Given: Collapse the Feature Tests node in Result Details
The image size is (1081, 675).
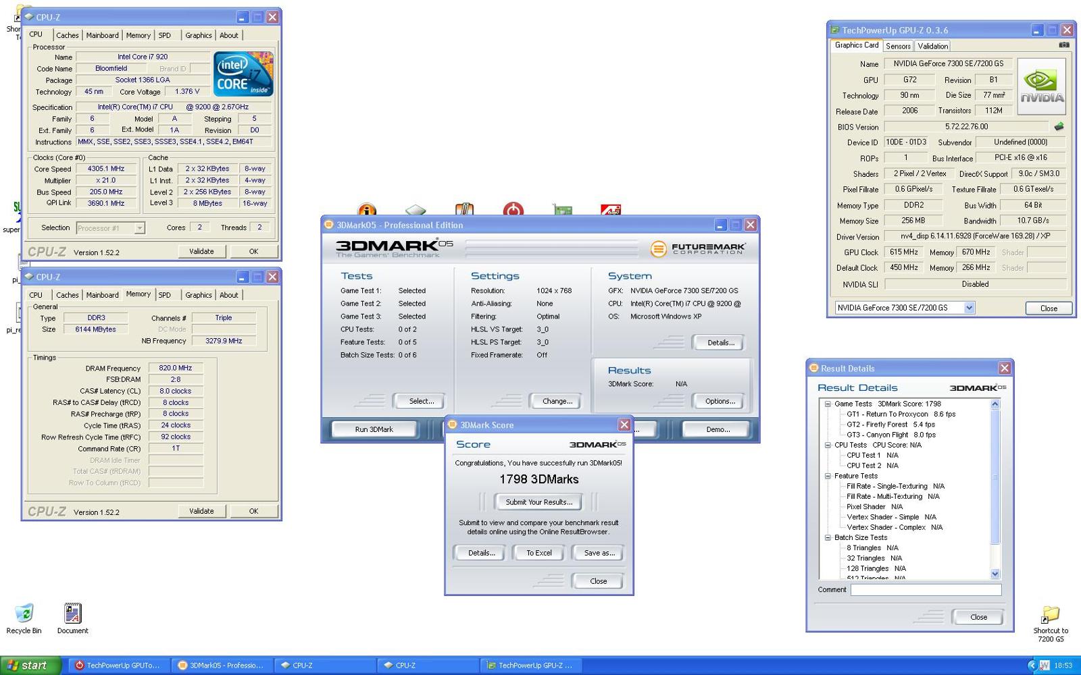Looking at the screenshot, I should [x=828, y=476].
